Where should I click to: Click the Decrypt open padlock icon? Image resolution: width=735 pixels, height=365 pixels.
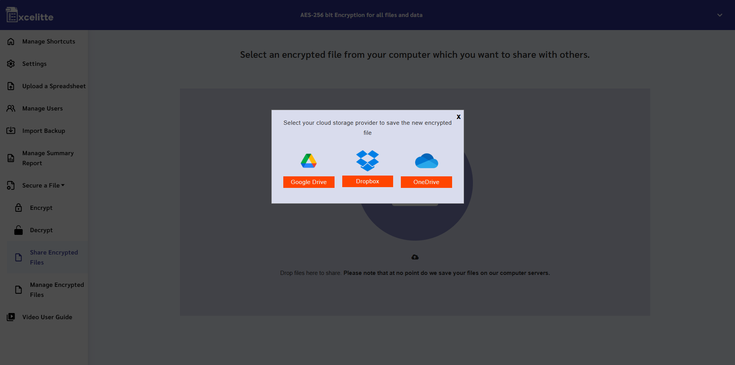[x=19, y=230]
